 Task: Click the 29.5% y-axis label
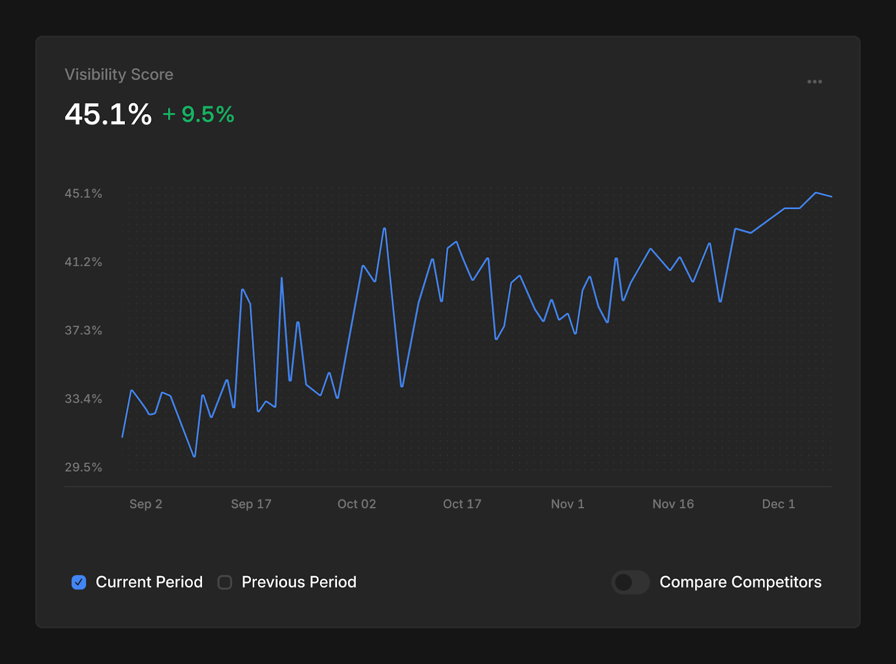[x=83, y=467]
